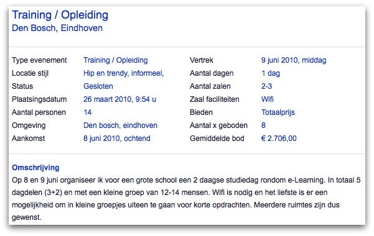Select the 1 dag value
Image resolution: width=374 pixels, height=236 pixels.
point(271,73)
